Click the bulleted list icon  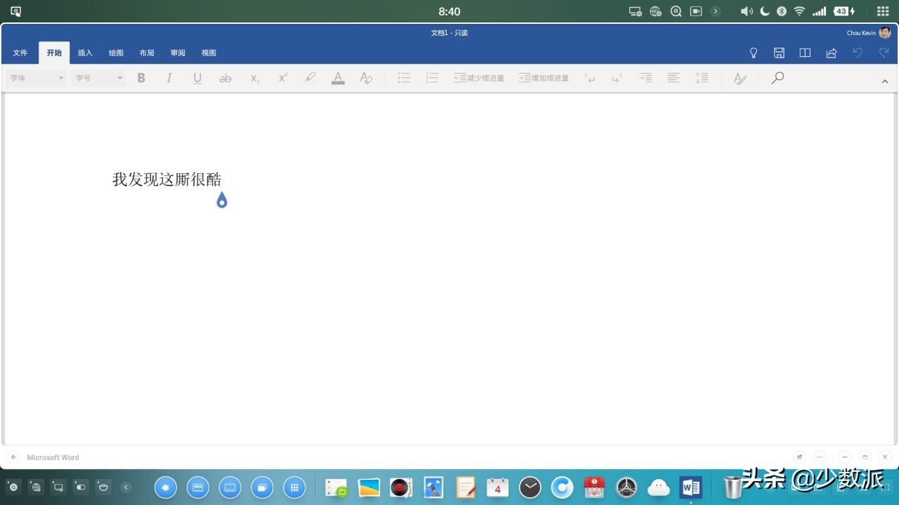click(404, 78)
